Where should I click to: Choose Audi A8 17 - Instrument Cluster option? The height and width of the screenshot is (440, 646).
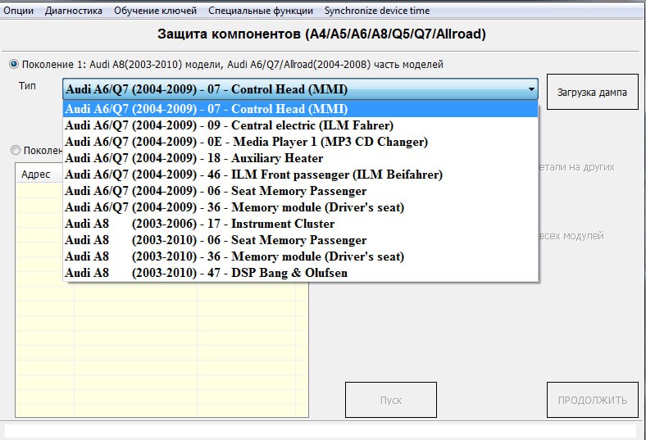click(300, 224)
